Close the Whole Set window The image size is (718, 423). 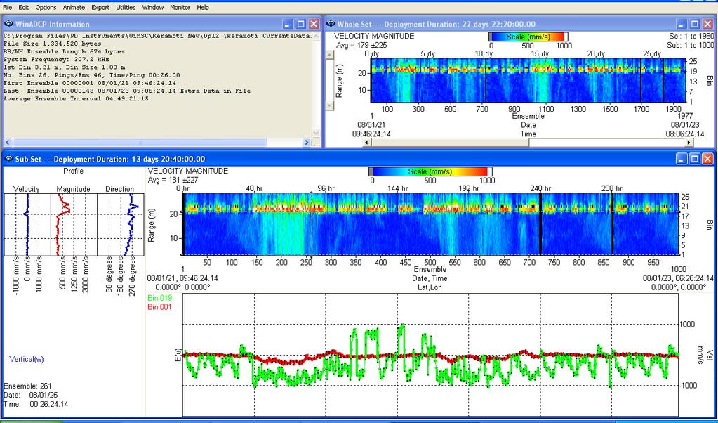pos(707,25)
